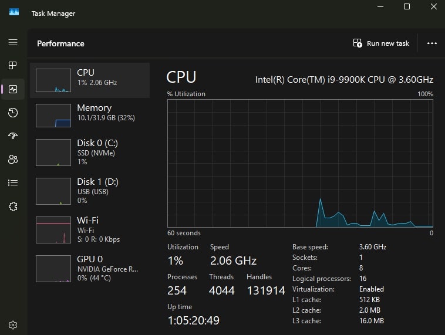The height and width of the screenshot is (335, 445).
Task: Click the CPU mini graph thumbnail
Action: 53,80
